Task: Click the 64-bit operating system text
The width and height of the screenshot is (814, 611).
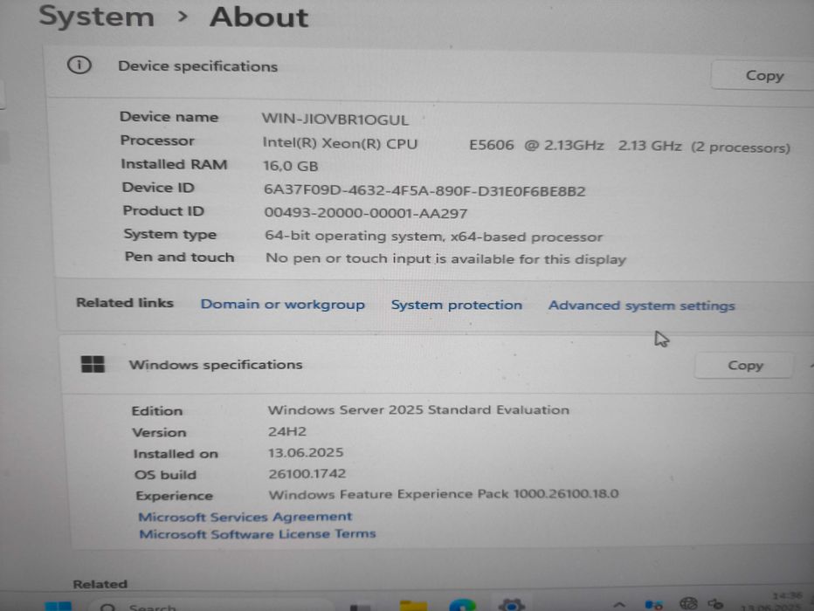Action: 433,236
